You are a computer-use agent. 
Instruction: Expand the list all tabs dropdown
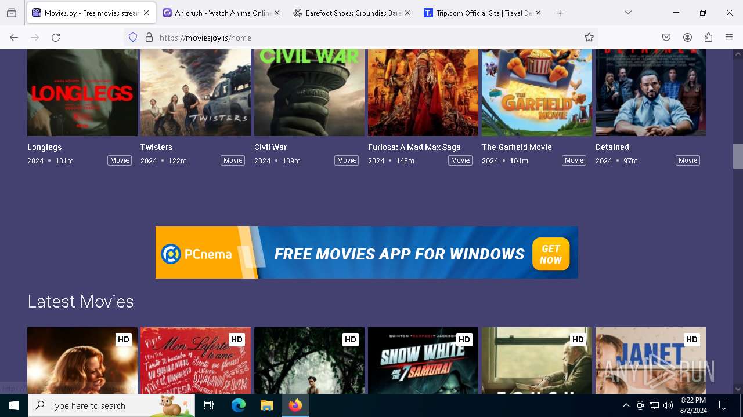click(x=628, y=13)
